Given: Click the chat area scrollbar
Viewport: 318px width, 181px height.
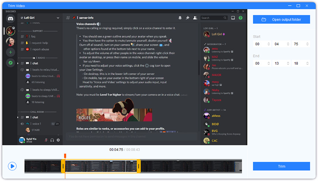Looking at the screenshot, I should [x=199, y=68].
